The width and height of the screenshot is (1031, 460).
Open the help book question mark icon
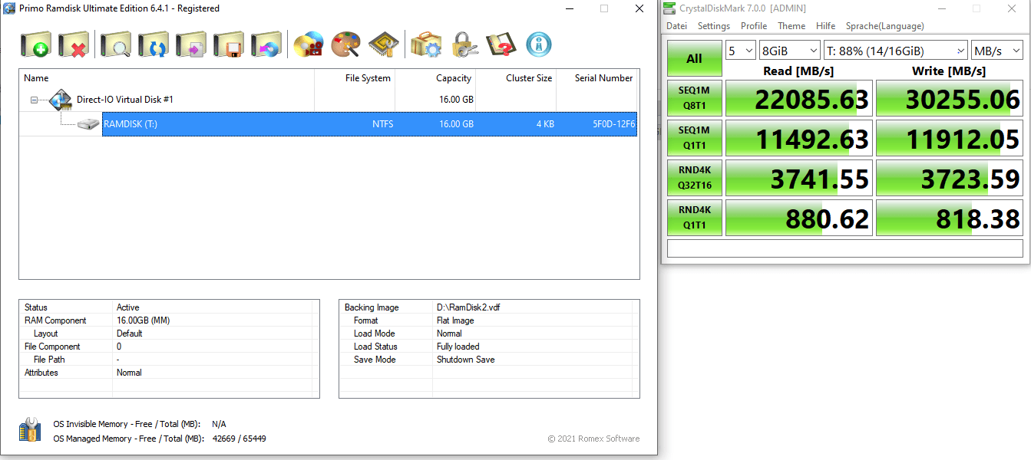[x=501, y=45]
